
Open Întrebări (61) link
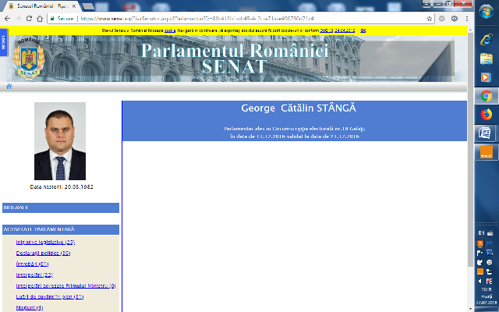pos(33,264)
